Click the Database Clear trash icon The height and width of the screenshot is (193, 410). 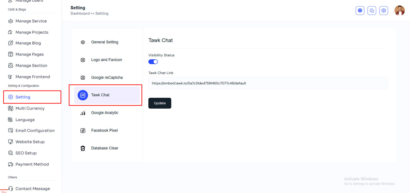[x=83, y=148]
